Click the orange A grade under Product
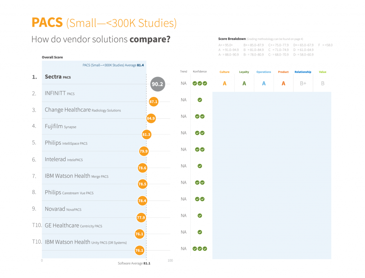Screen dimensions: 365x278 click(x=283, y=83)
